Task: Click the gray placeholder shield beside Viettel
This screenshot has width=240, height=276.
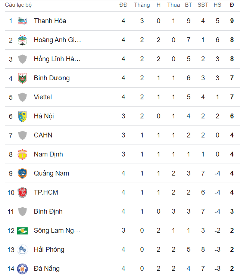Action: 22,97
